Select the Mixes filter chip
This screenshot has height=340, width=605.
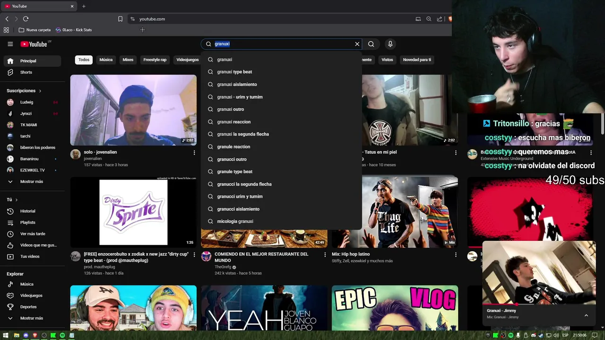tap(128, 60)
